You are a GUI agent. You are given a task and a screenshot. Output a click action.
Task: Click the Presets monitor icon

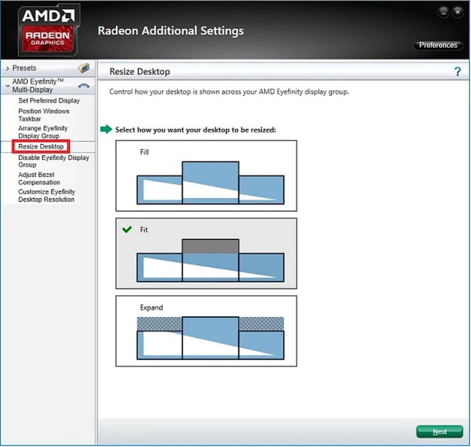tap(84, 68)
